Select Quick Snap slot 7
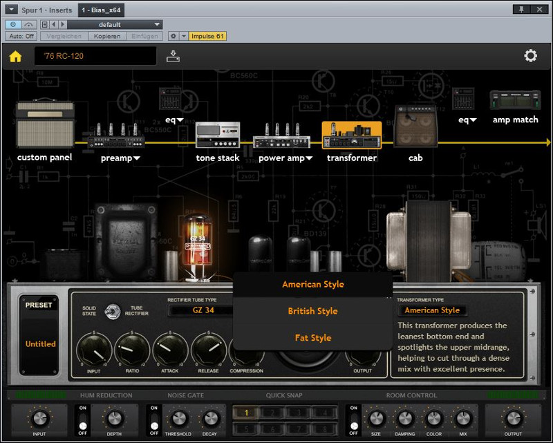The width and height of the screenshot is (553, 443). [299, 429]
